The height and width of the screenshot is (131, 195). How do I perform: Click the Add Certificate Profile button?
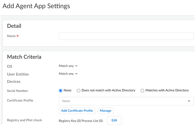[77, 111]
